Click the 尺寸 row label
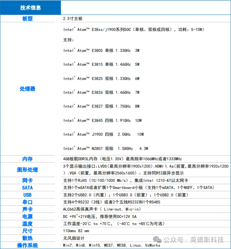Screen dimensions: 231x249 pos(27,231)
